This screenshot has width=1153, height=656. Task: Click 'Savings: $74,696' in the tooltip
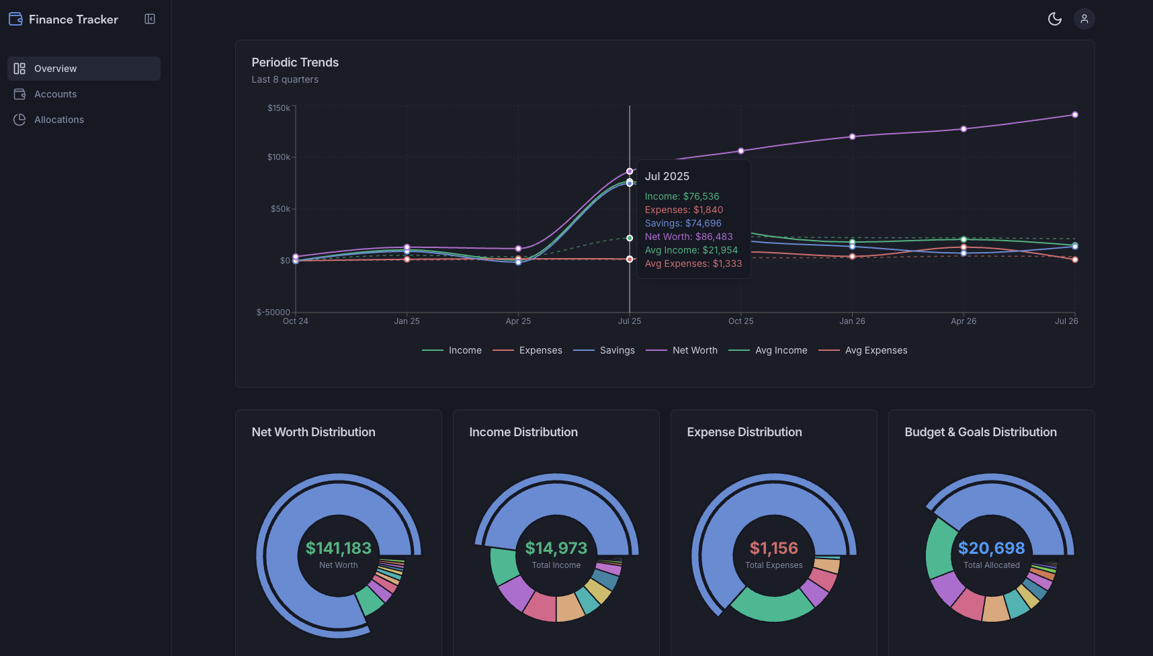(683, 223)
